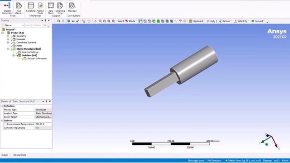The image size is (290, 163).
Task: Click the Clipboard icon in the toolbar
Action: 190,21
